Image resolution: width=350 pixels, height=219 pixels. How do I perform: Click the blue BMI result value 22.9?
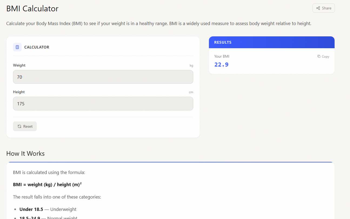coord(221,64)
